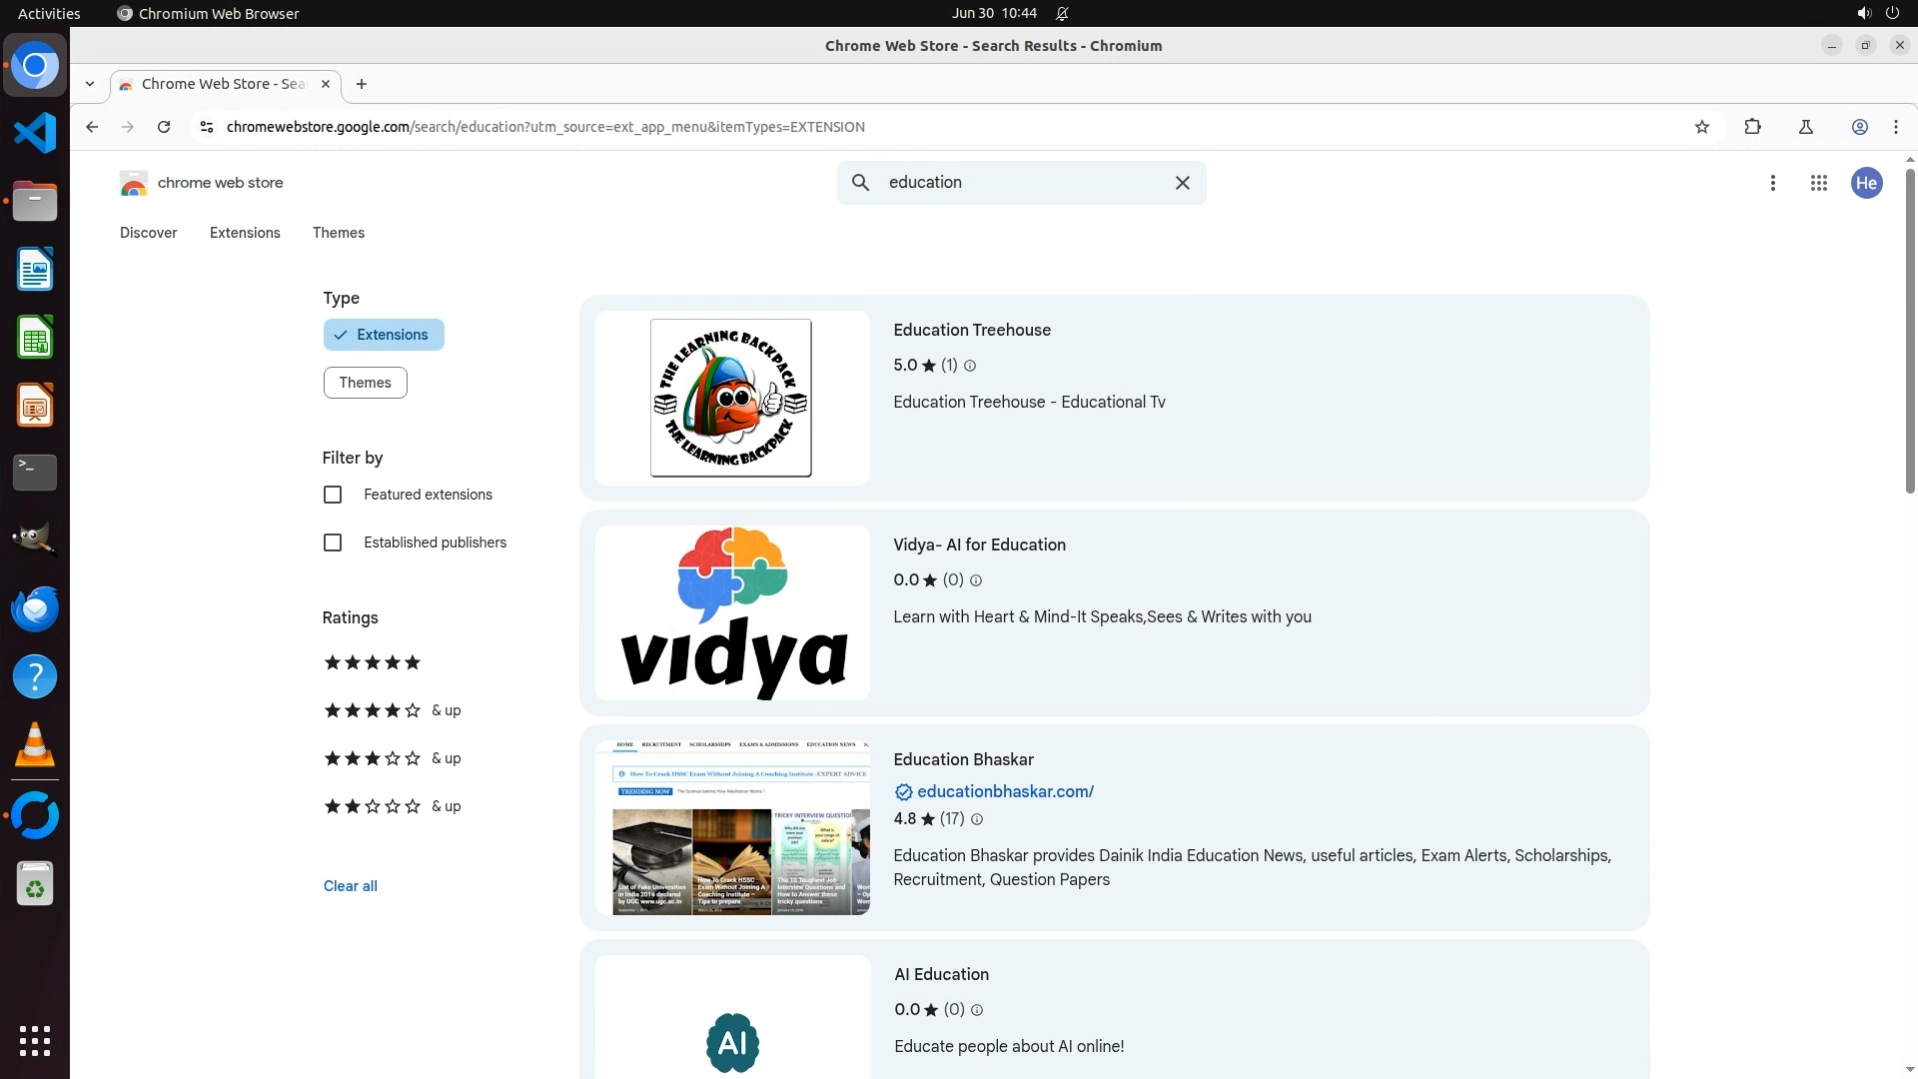Click the view site information icon
Viewport: 1918px width, 1079px height.
click(206, 127)
